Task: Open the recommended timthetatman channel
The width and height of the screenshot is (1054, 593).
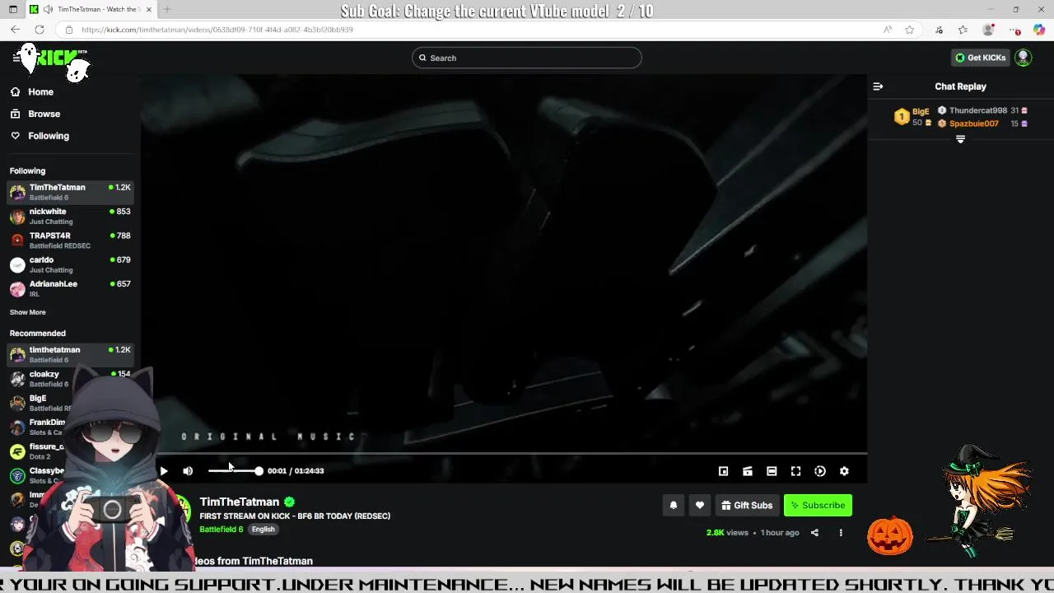Action: click(x=70, y=354)
